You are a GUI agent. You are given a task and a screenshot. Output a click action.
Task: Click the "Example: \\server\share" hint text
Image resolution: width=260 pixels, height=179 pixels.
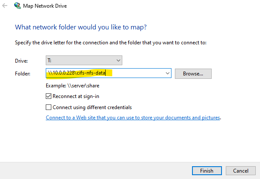click(72, 86)
